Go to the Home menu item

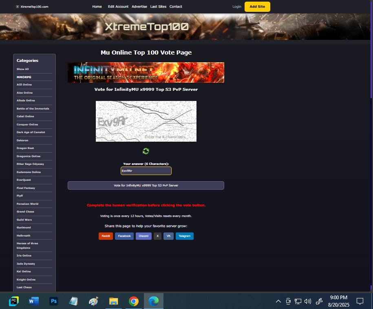point(97,7)
